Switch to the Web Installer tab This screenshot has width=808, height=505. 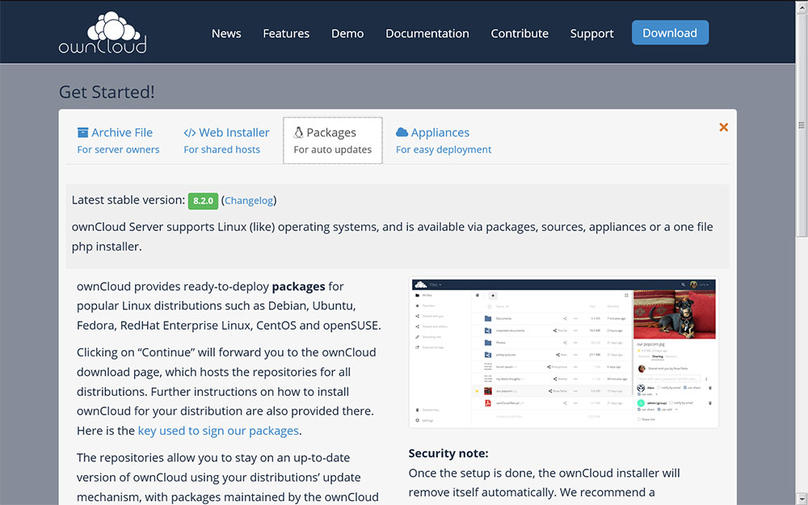pyautogui.click(x=226, y=140)
